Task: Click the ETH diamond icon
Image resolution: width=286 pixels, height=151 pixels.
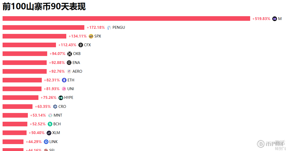Action: 64,80
